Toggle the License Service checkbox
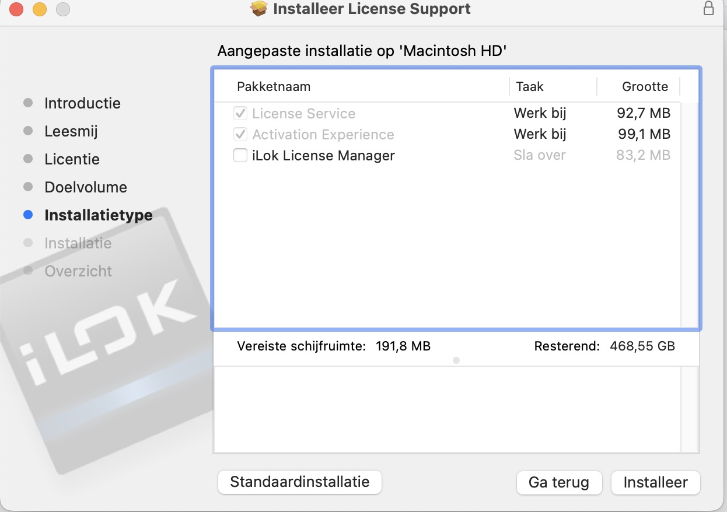This screenshot has height=512, width=727. click(240, 114)
